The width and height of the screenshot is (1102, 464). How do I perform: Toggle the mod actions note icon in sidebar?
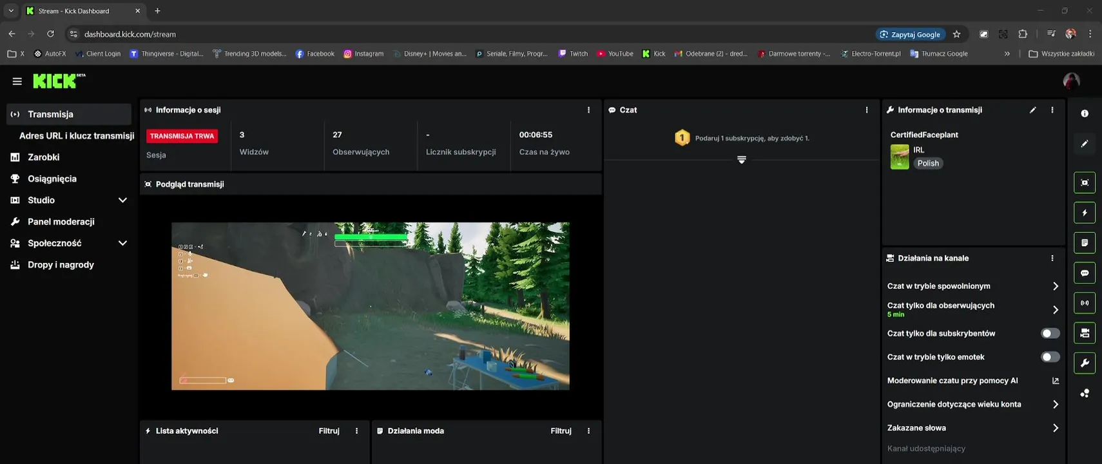(x=1085, y=243)
